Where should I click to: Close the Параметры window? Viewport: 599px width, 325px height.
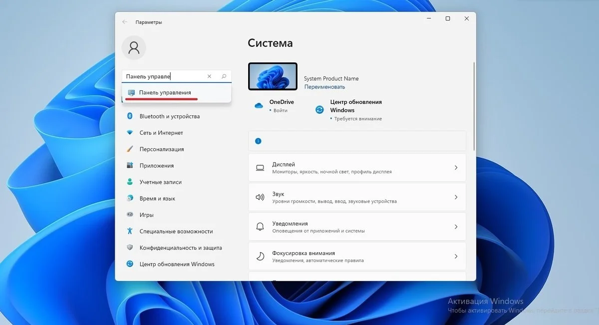click(467, 18)
